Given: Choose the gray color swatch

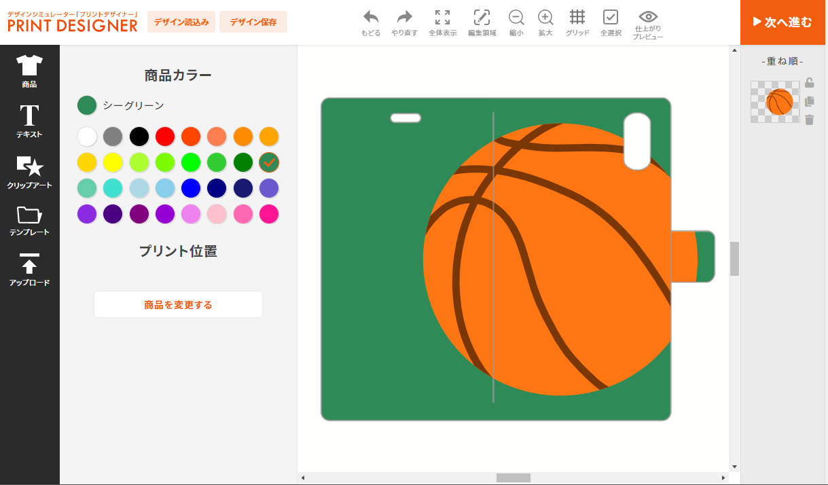Looking at the screenshot, I should click(x=113, y=137).
